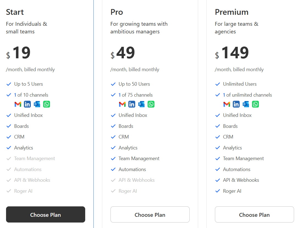Click the Gmail icon under the Pro plan

122,104
